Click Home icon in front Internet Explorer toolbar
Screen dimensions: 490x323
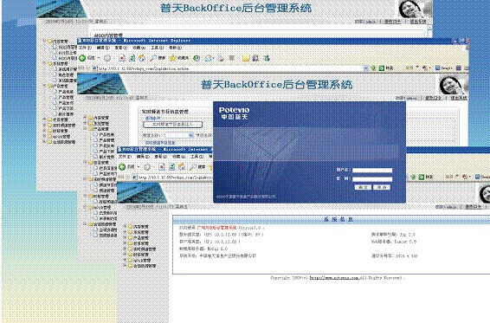182,167
